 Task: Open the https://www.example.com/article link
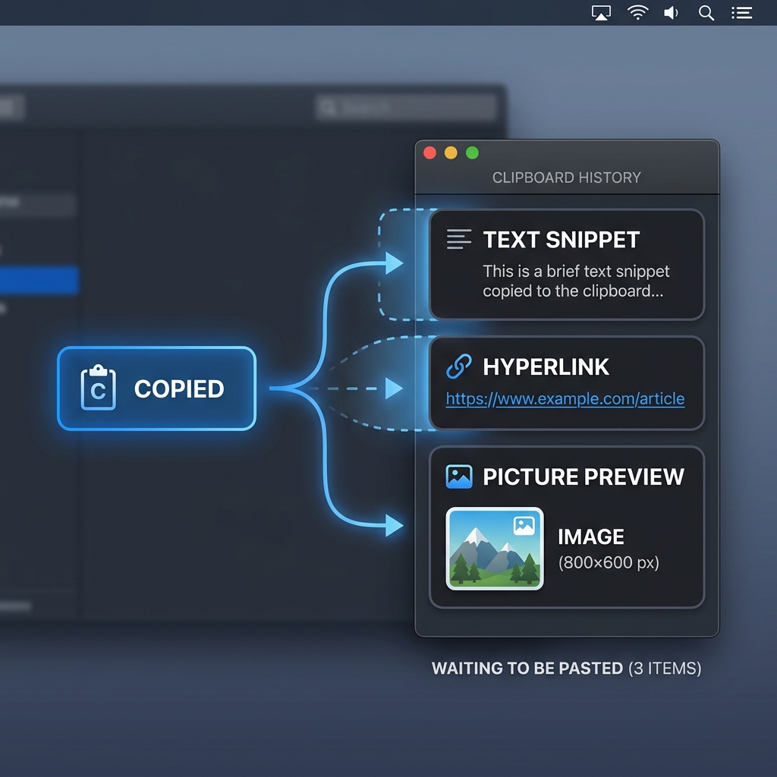point(565,399)
